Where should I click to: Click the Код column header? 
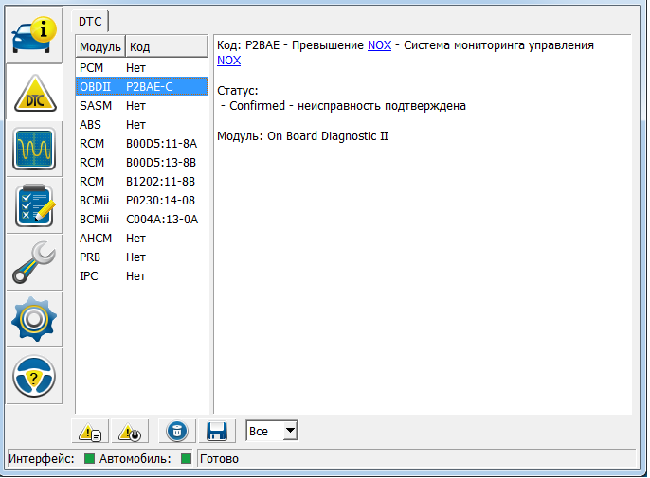167,46
